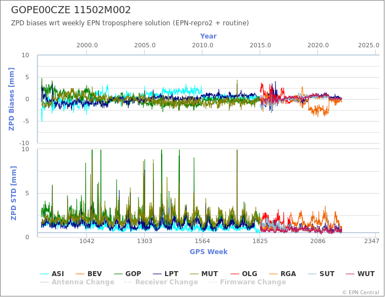
Task: Click GPS week 1564 tick label
Action: pos(202,241)
